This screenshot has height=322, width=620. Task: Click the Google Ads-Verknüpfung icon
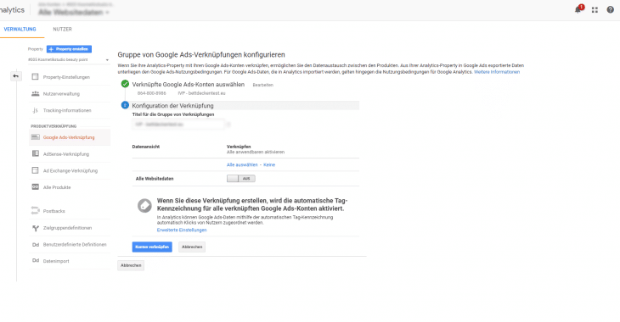tap(35, 137)
